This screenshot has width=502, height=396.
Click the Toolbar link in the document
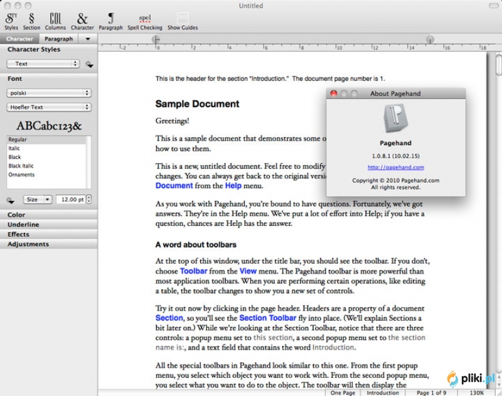click(193, 271)
